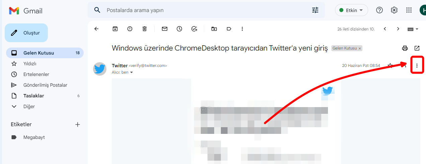Remove the Gelen Kutusu label
Image resolution: width=426 pixels, height=164 pixels.
[x=360, y=49]
